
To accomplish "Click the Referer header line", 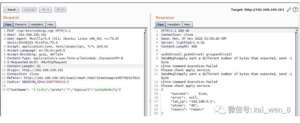I will [73, 78].
